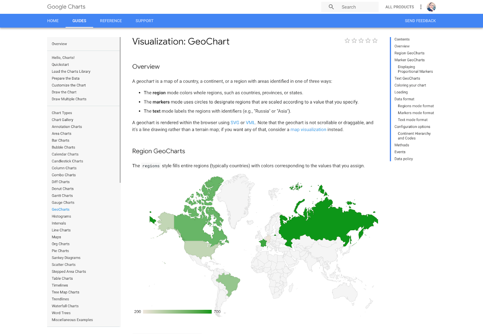Screen dimensions: 483x334
Task: Jump to Data policy section
Action: (403, 159)
